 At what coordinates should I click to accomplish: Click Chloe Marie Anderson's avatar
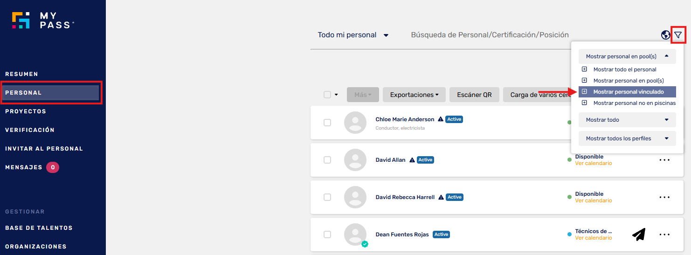pos(355,123)
